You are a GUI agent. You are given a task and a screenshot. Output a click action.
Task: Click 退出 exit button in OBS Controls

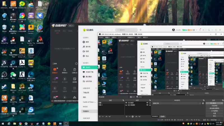(214, 116)
